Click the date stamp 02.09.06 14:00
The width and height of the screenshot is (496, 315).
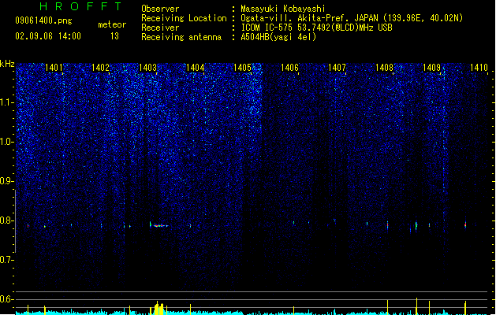click(x=48, y=36)
